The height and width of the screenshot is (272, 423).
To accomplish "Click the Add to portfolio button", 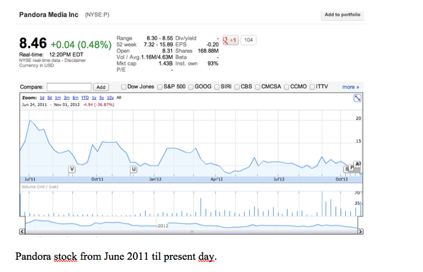I will click(x=342, y=15).
